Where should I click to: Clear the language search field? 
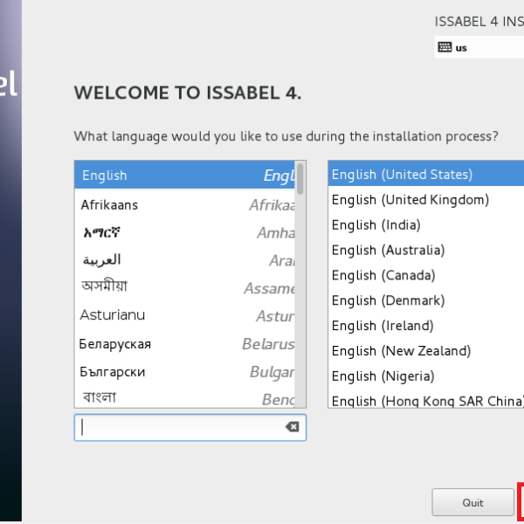coord(292,427)
